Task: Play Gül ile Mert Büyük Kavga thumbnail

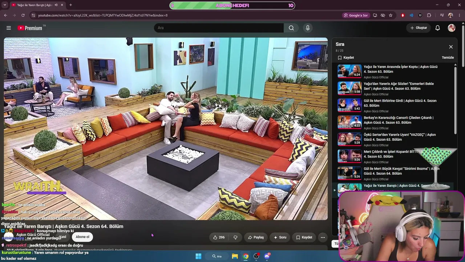Action: tap(350, 173)
